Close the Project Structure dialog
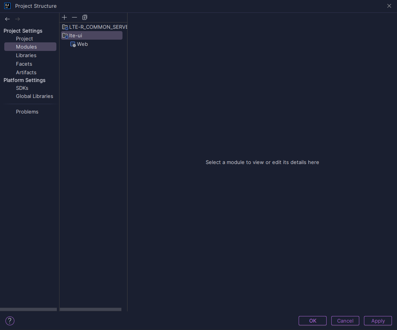This screenshot has height=330, width=397. coord(389,6)
